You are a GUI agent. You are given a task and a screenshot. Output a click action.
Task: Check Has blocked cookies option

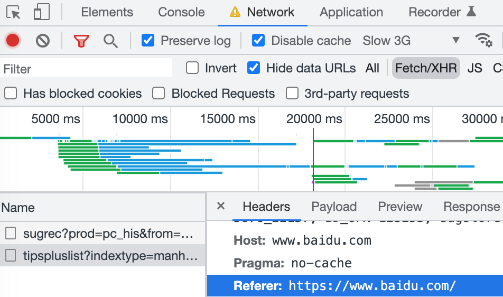click(11, 94)
